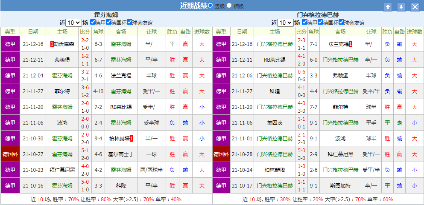Click 菲尔特 home team on left 21-11-27

click(62, 91)
